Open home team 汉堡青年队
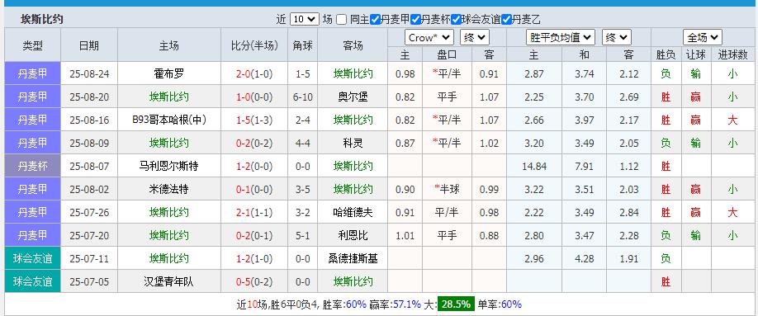 pyautogui.click(x=168, y=281)
